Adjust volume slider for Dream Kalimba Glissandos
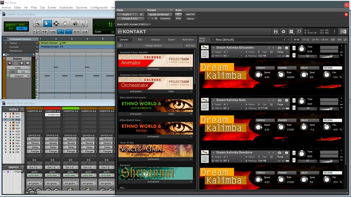 coord(329,56)
